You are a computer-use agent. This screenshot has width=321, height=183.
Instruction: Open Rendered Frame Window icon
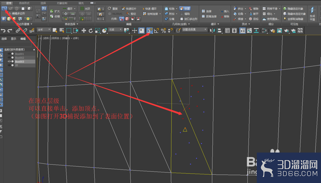click(280, 31)
